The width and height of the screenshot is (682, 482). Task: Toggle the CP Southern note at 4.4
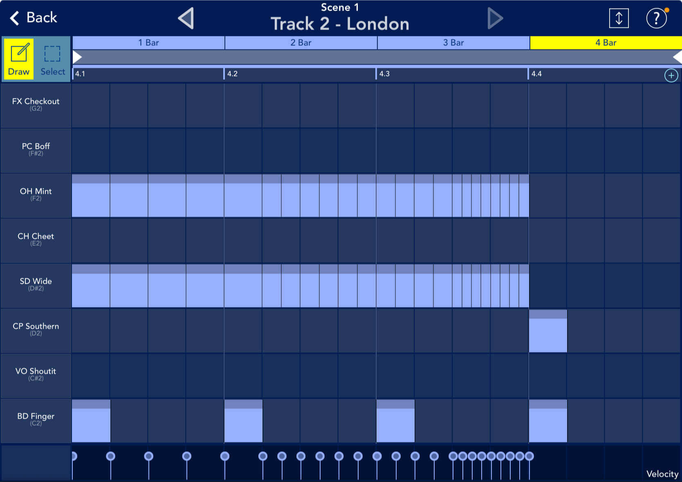pyautogui.click(x=548, y=331)
